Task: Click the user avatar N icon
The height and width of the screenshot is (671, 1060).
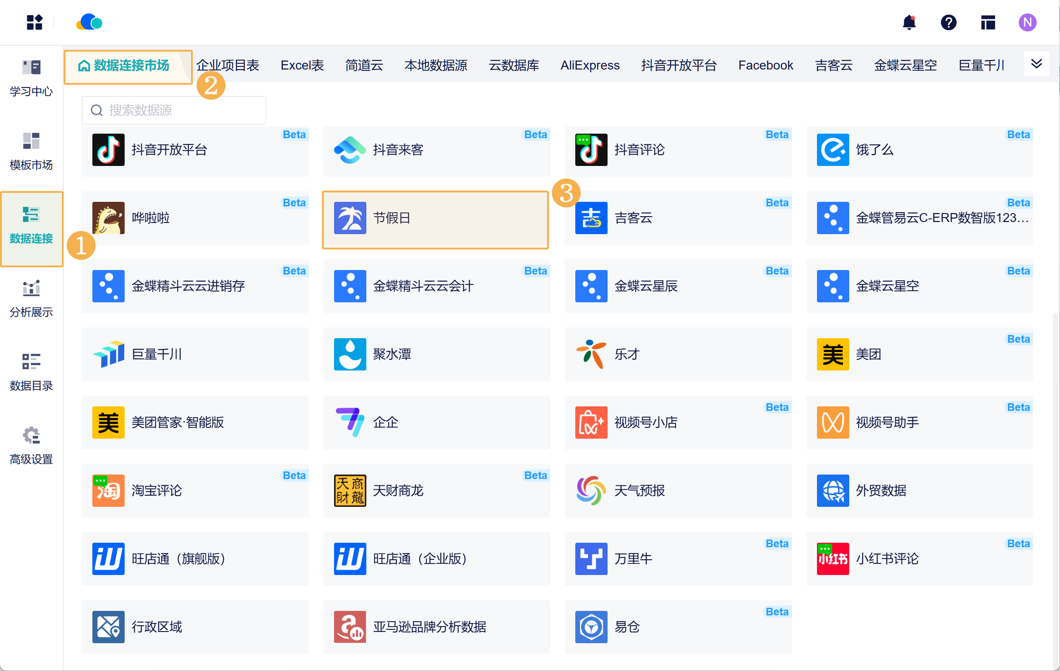Action: [1027, 22]
